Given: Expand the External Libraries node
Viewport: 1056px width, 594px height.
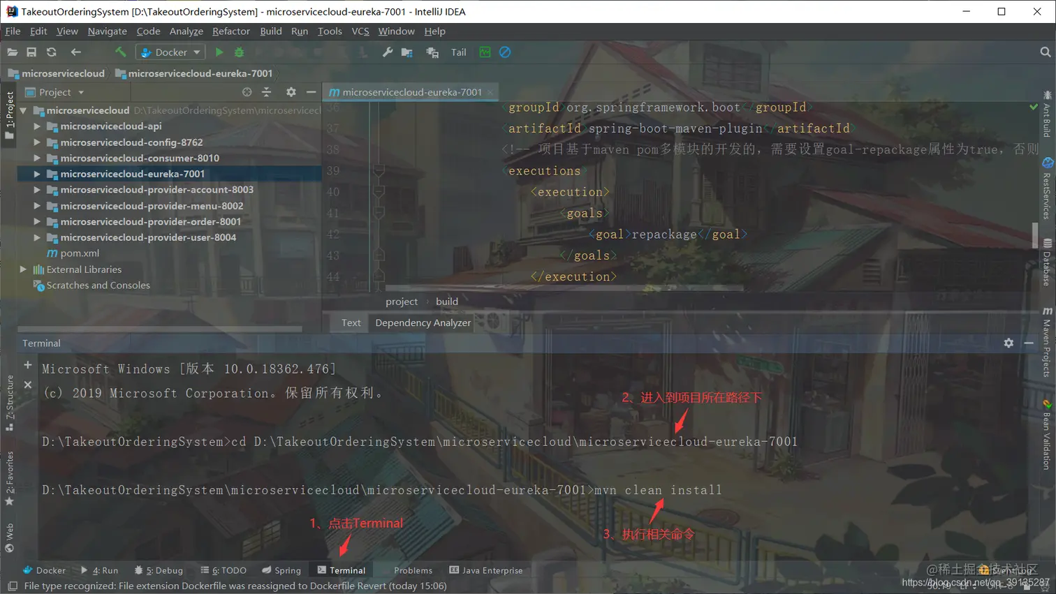Looking at the screenshot, I should click(x=24, y=269).
